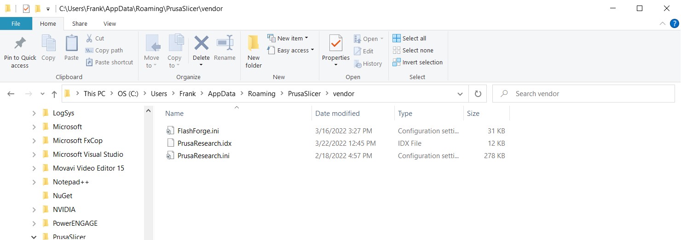Click the Edit command in Open group

tap(364, 51)
